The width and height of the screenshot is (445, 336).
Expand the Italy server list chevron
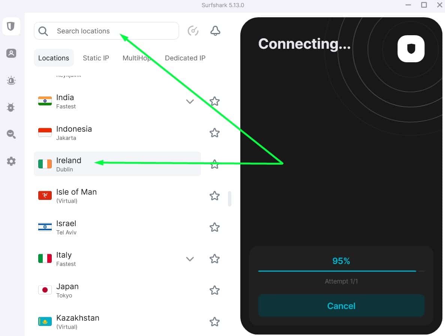190,259
